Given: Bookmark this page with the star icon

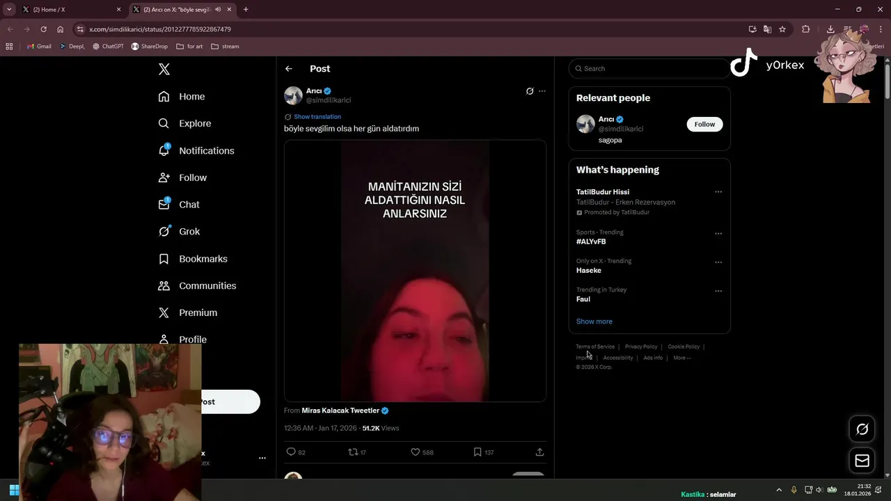Looking at the screenshot, I should 782,29.
